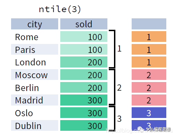Click the blue tile 3 in Oslo's row

tap(149, 113)
